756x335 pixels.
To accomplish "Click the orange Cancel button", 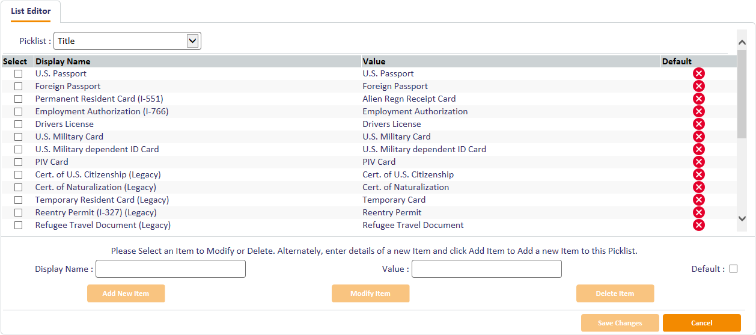I will 702,323.
